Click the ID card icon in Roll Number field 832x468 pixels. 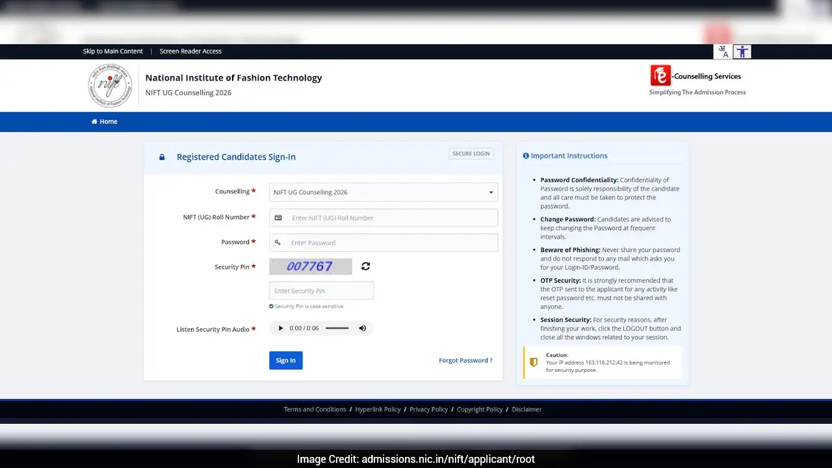(278, 218)
